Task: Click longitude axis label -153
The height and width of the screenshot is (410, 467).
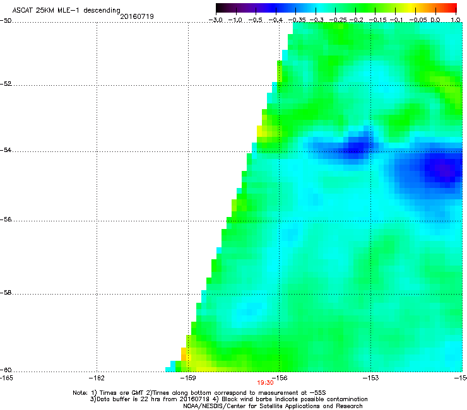Action: point(371,378)
